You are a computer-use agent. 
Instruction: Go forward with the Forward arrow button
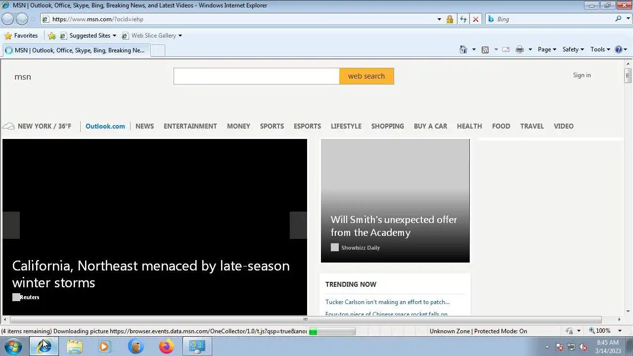click(x=22, y=19)
